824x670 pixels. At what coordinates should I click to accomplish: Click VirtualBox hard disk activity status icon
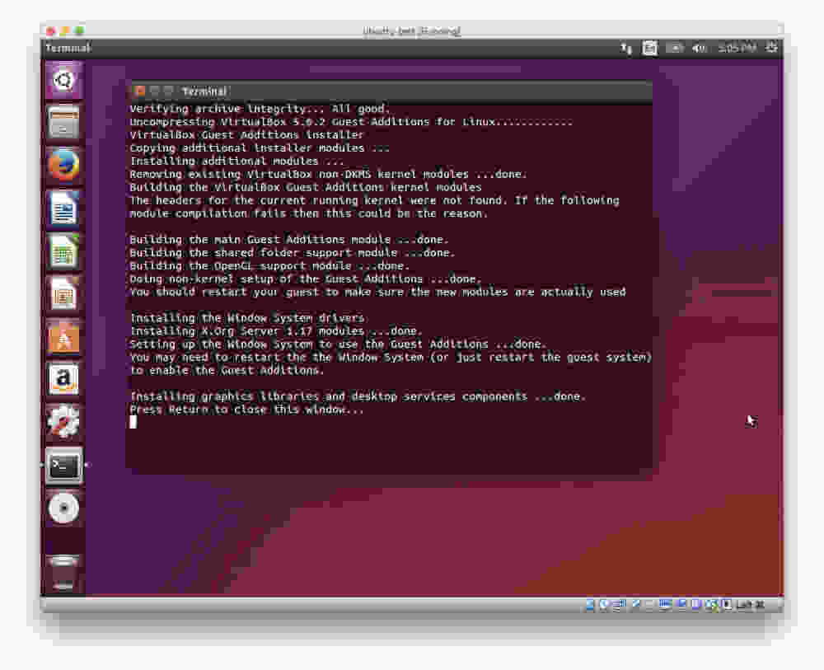coord(590,606)
